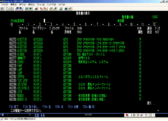The image size is (168, 121).
Task: Open the 通信(C) menu
Action: (x=31, y=5)
